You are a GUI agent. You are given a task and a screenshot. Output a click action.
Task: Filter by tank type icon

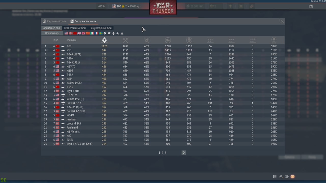(109, 33)
